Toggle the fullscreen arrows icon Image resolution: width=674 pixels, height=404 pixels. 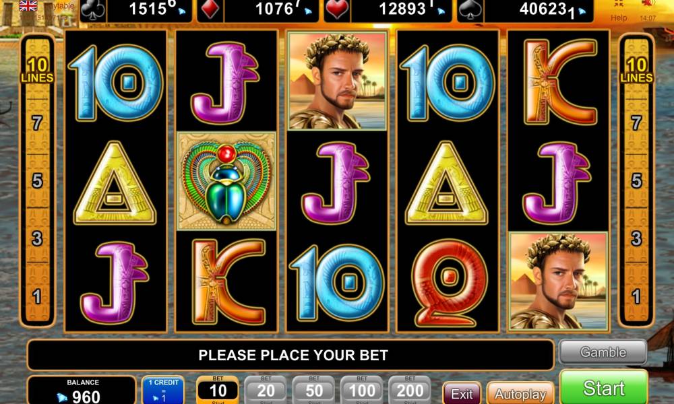[x=619, y=4]
